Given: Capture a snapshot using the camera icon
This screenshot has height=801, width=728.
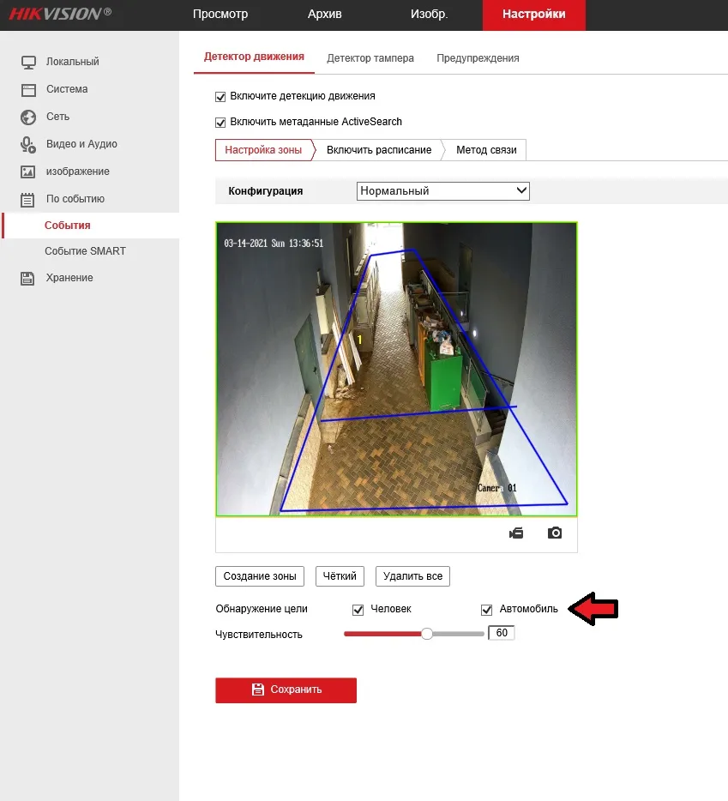Looking at the screenshot, I should [x=554, y=532].
